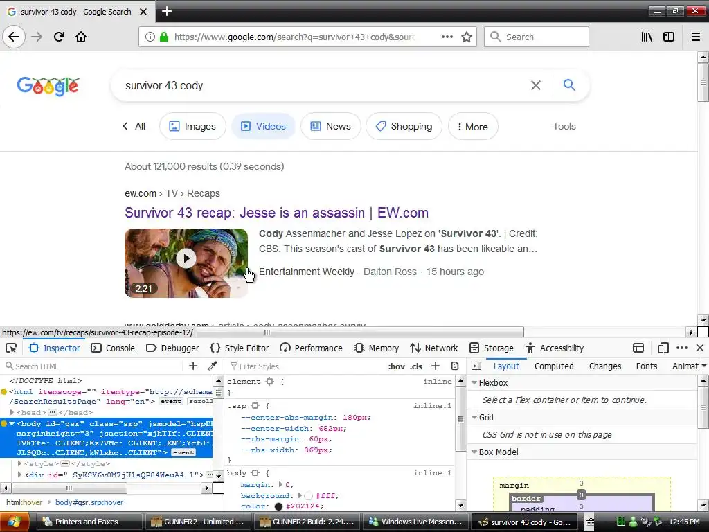Click the body rule selector highlighter icon
The width and height of the screenshot is (709, 532).
point(255,472)
